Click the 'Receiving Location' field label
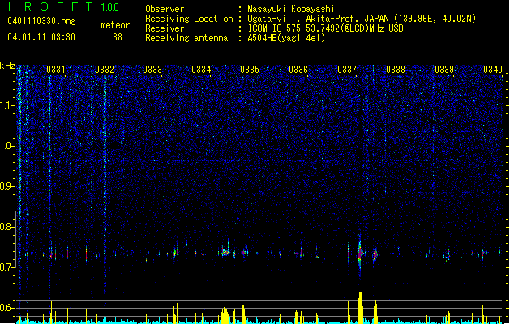The height and width of the screenshot is (324, 510). [189, 19]
